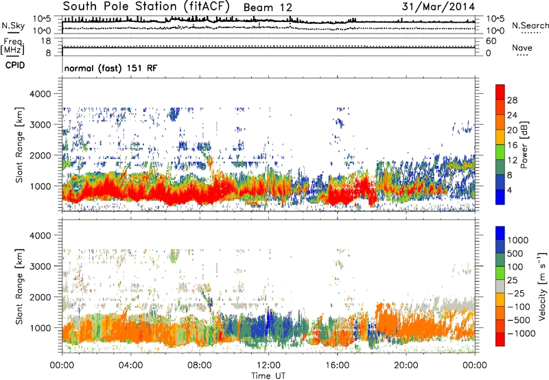Click the '3000' tick of the power panel

tap(40, 125)
